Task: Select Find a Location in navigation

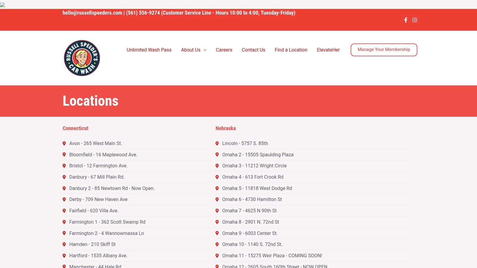Action: point(291,50)
